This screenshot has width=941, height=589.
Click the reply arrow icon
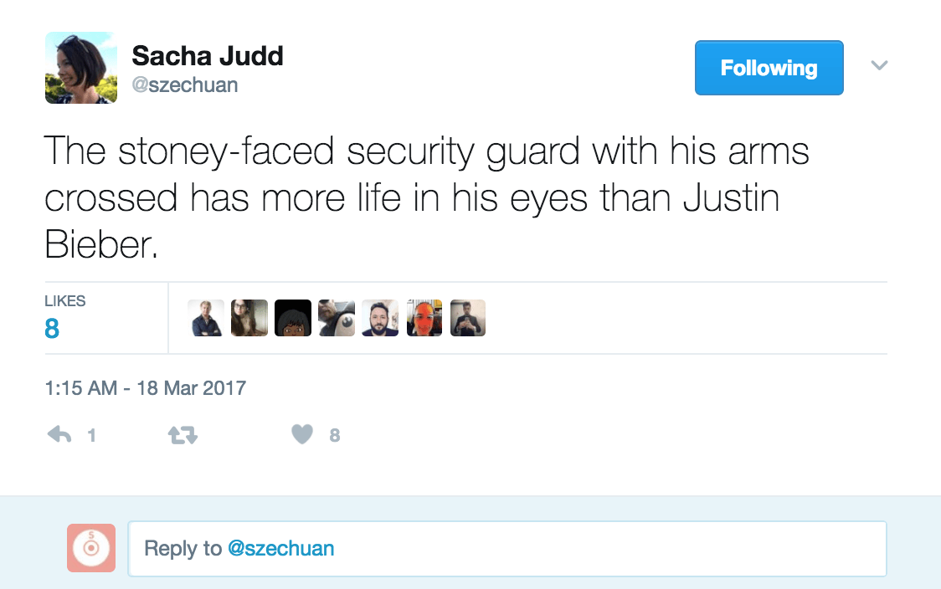tap(59, 435)
